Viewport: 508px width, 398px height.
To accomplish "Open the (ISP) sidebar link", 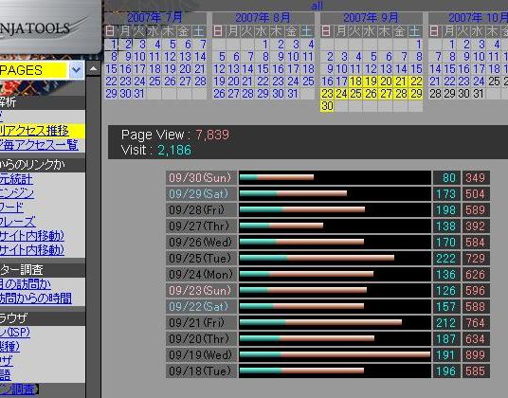I will [x=15, y=332].
